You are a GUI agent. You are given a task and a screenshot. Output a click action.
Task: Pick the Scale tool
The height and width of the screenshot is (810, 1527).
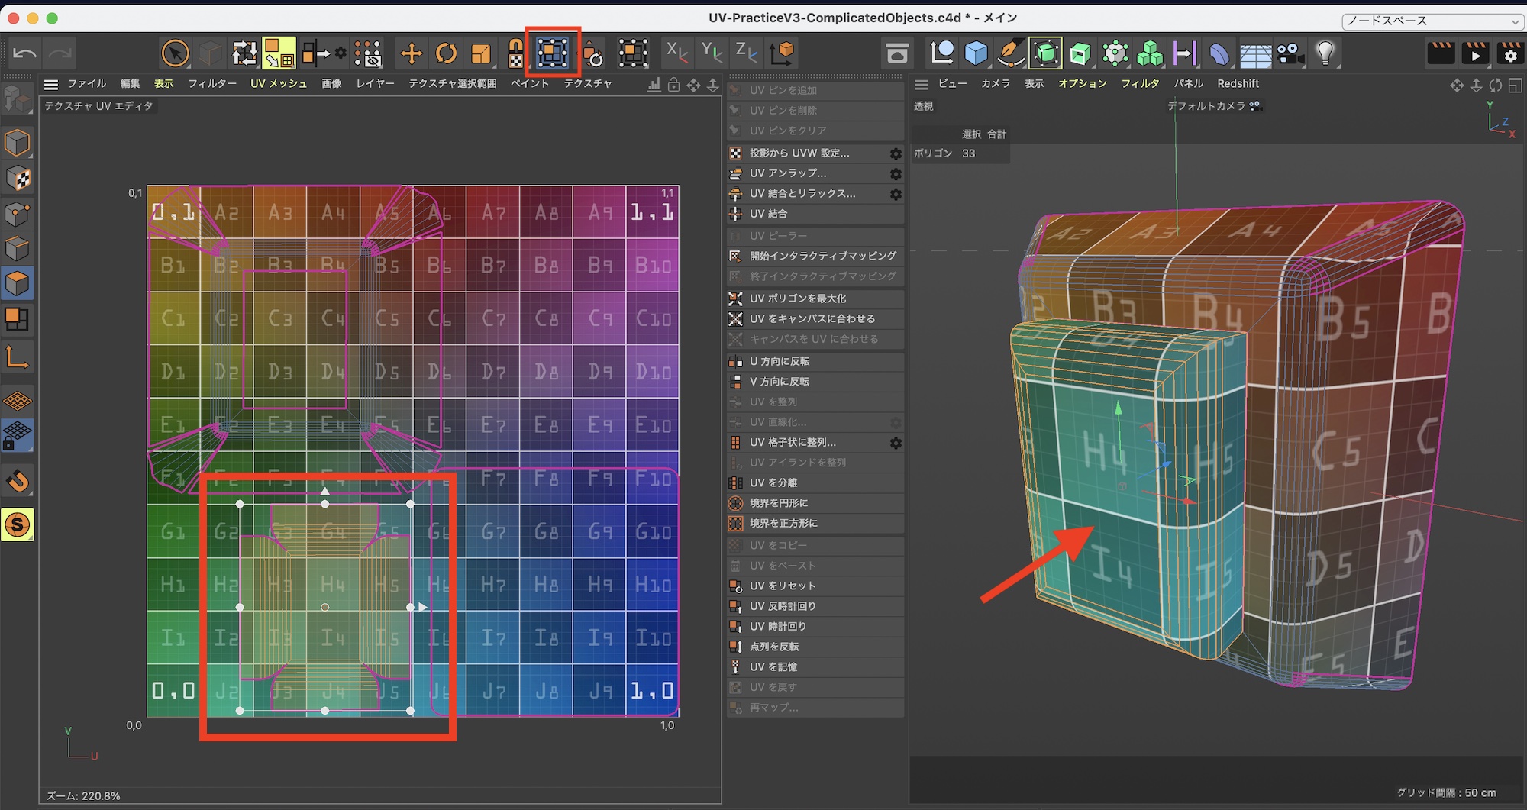(x=481, y=53)
